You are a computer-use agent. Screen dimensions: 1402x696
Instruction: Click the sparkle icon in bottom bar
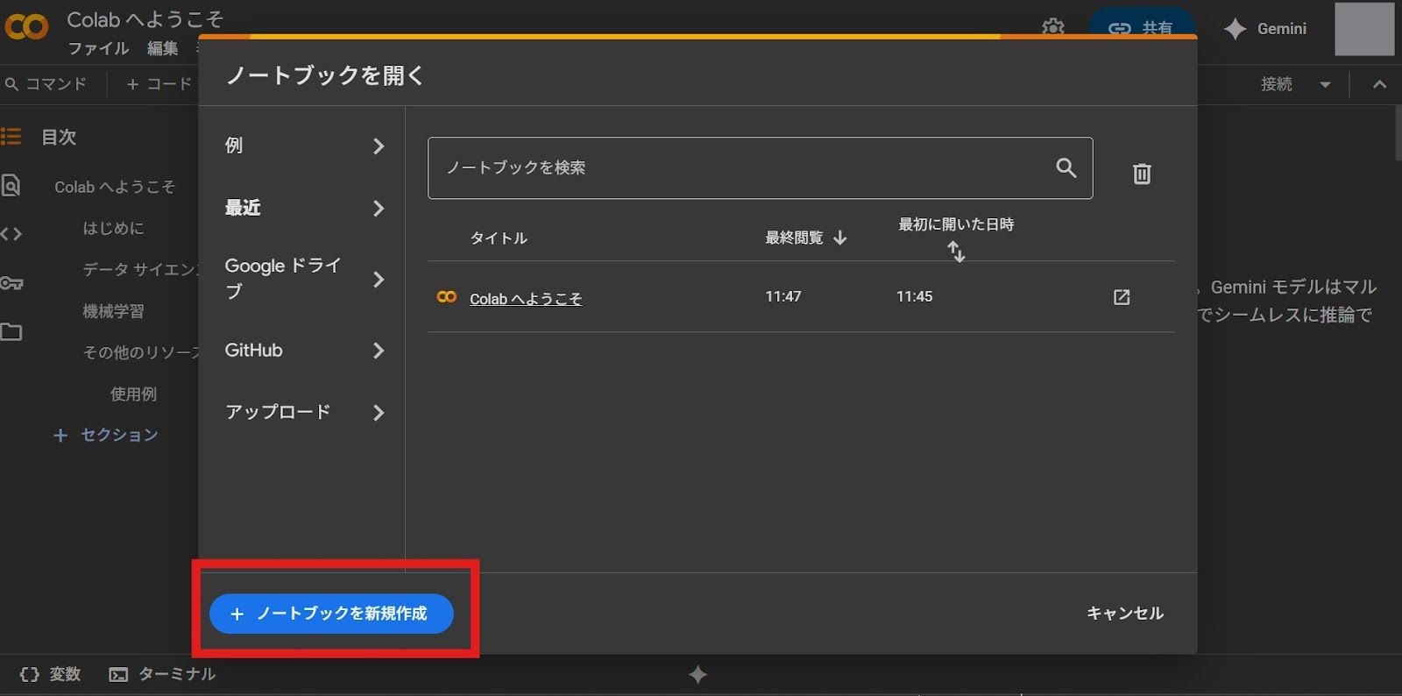[697, 675]
